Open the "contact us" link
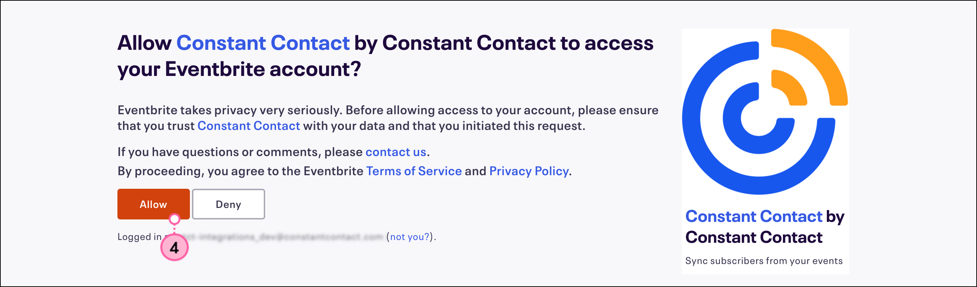 (395, 152)
